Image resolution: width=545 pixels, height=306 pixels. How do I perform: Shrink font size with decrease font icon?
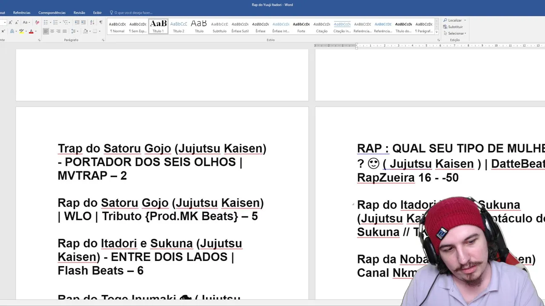pos(17,22)
